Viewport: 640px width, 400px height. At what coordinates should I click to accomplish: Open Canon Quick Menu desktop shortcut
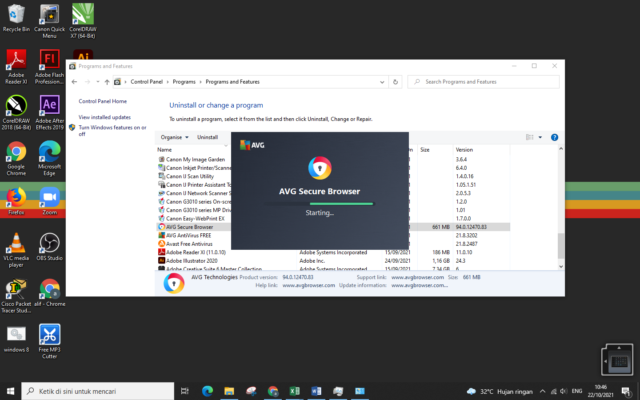(x=49, y=21)
